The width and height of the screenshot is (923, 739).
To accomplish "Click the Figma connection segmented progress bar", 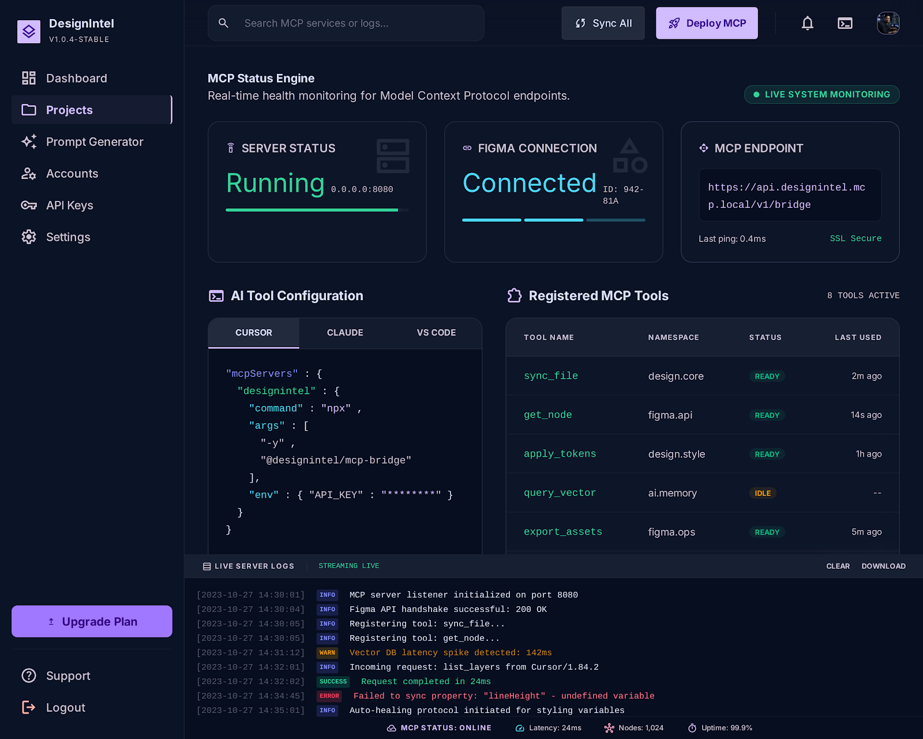I will coord(554,220).
